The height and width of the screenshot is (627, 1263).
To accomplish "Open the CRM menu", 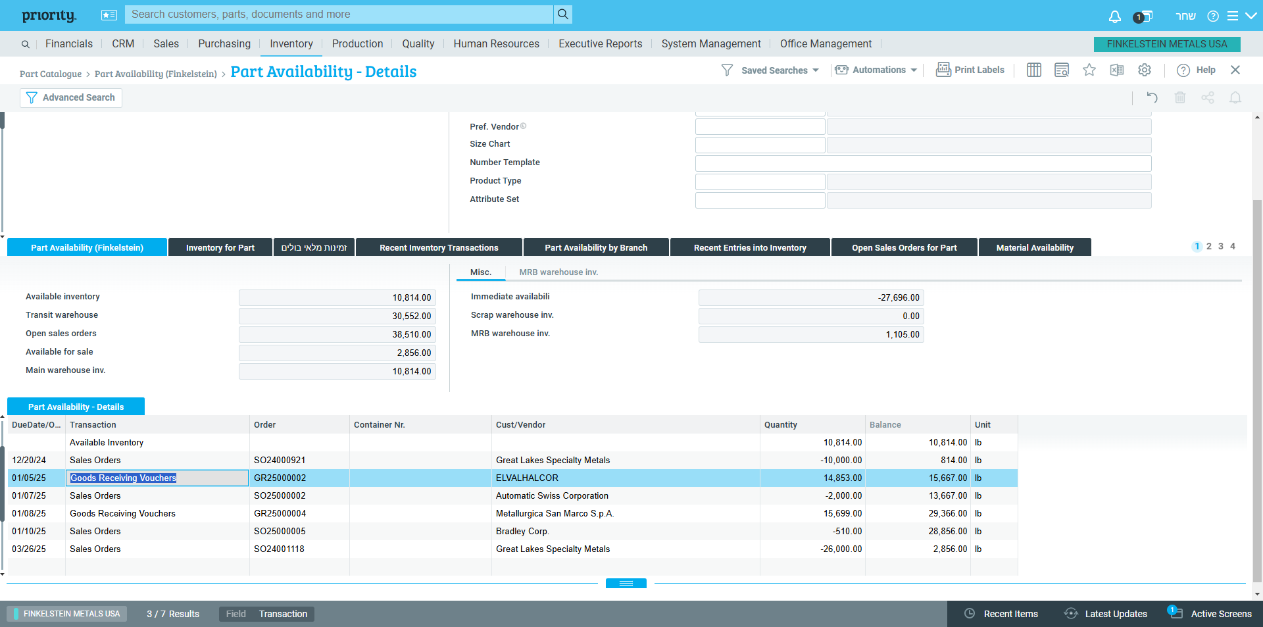I will (x=123, y=43).
